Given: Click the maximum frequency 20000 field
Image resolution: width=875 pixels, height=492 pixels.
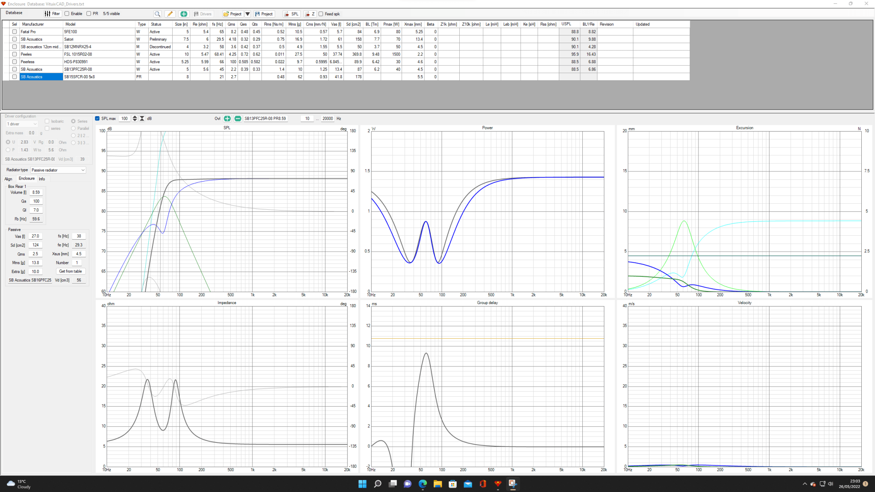Looking at the screenshot, I should (328, 118).
